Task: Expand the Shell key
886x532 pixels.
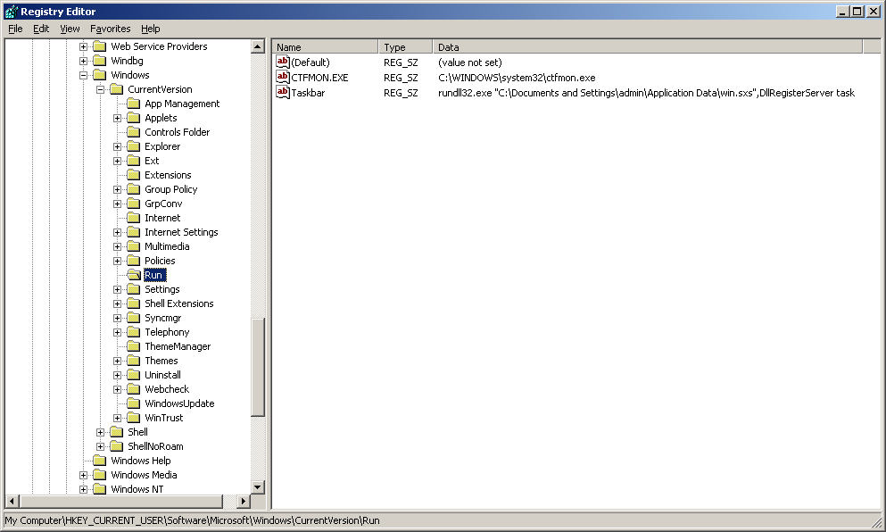Action: coord(100,432)
